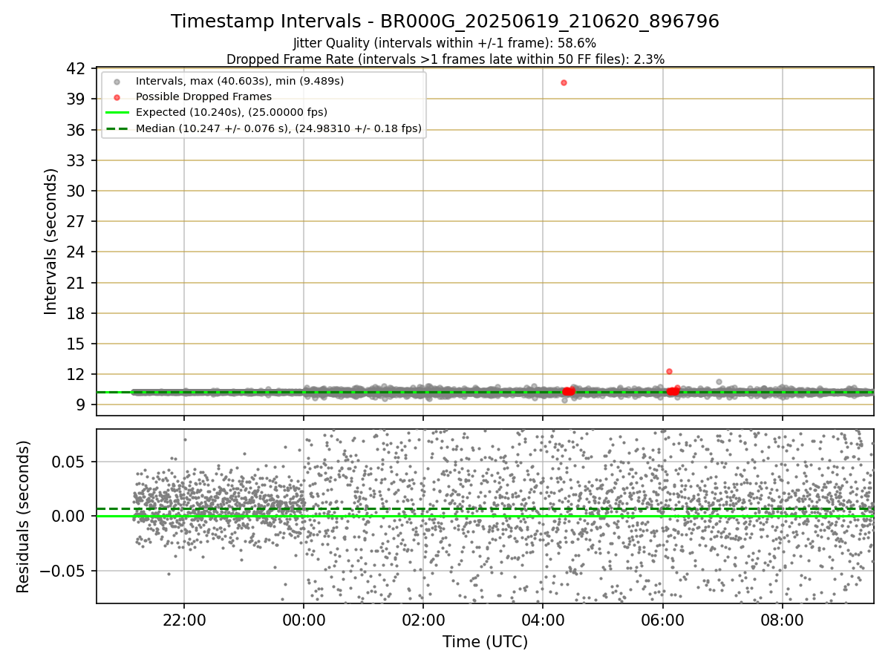Click the '04:00' x-axis tick label

click(x=543, y=619)
